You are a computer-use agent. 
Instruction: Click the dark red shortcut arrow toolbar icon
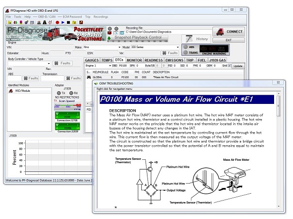pyautogui.click(x=81, y=22)
